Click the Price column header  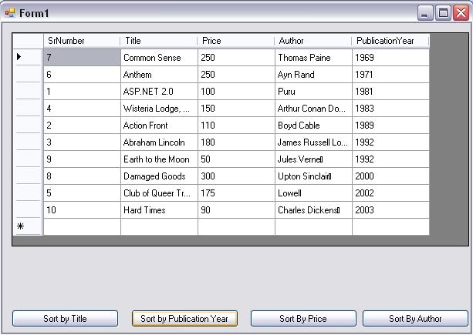[x=236, y=41]
